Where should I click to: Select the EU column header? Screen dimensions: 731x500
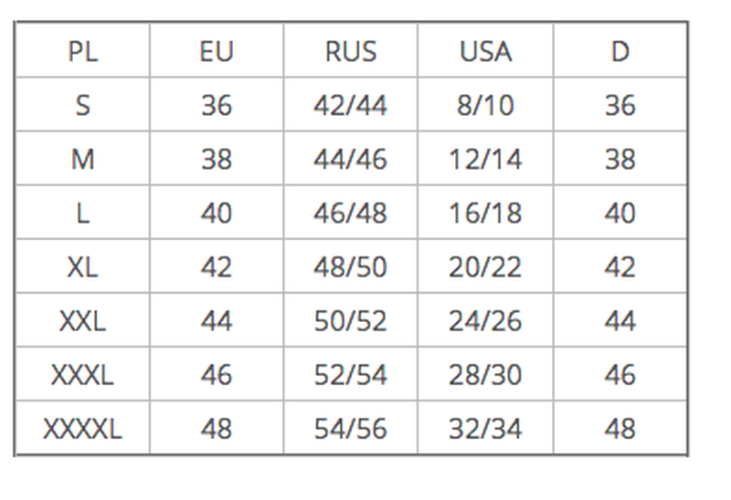[217, 51]
